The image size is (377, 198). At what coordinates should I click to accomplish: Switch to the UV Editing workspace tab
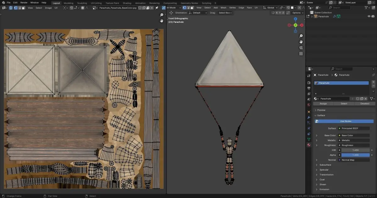(x=96, y=3)
